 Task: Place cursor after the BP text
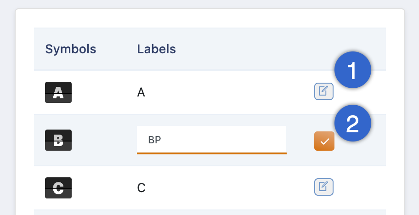tap(161, 140)
